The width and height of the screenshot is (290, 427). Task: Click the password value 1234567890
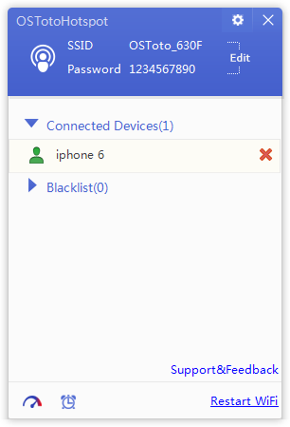tap(162, 69)
